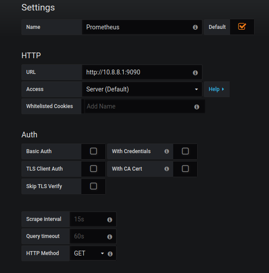
Task: Expand the Help section for Access
Action: (216, 89)
